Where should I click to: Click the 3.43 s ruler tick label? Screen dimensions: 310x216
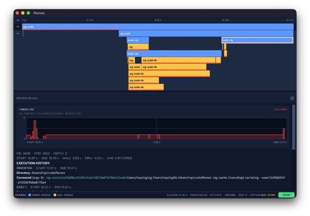[x=90, y=20]
